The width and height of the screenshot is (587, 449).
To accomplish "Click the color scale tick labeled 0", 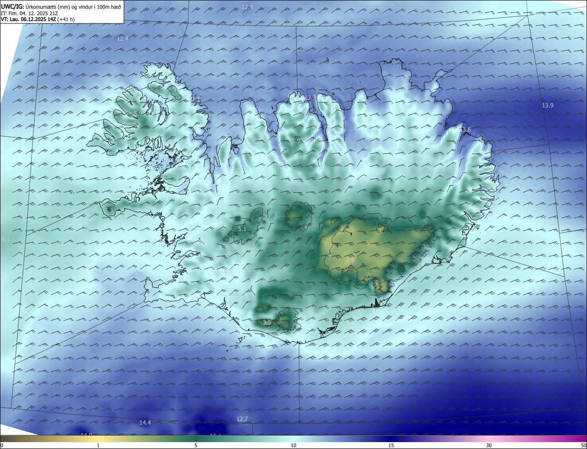I will [x=2, y=445].
